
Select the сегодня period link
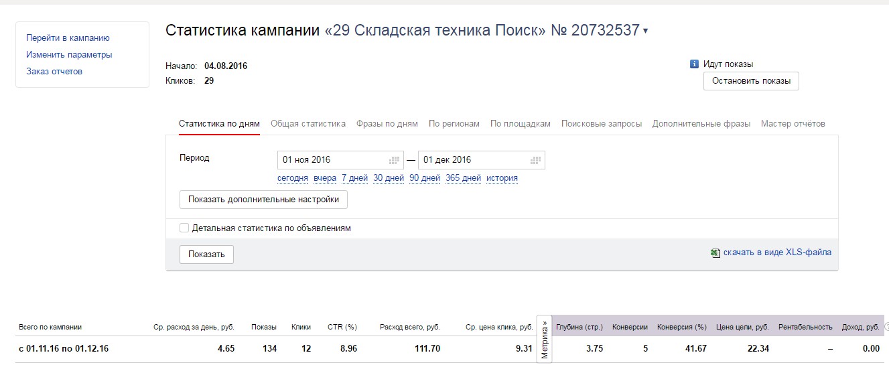click(293, 178)
